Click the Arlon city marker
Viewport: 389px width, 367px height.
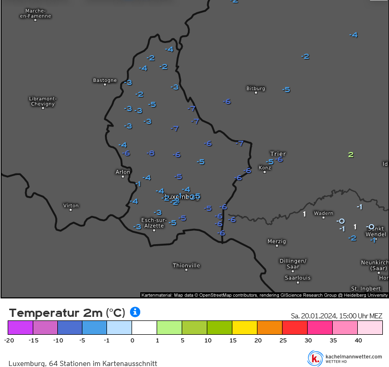click(x=123, y=176)
